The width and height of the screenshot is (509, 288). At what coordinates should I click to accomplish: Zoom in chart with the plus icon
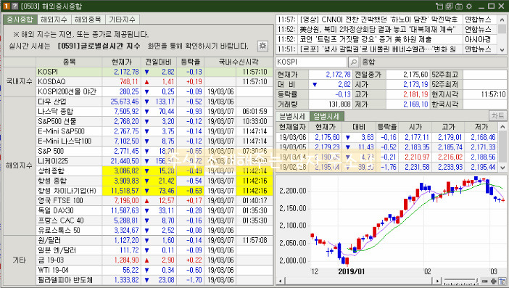[x=494, y=281]
